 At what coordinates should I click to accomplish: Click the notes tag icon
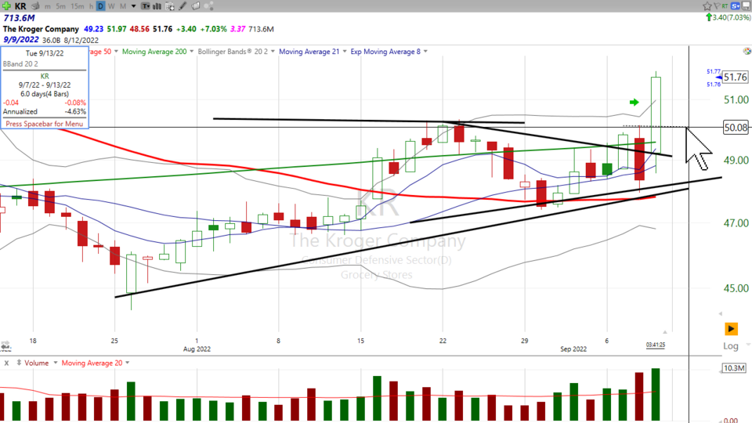coord(196,6)
